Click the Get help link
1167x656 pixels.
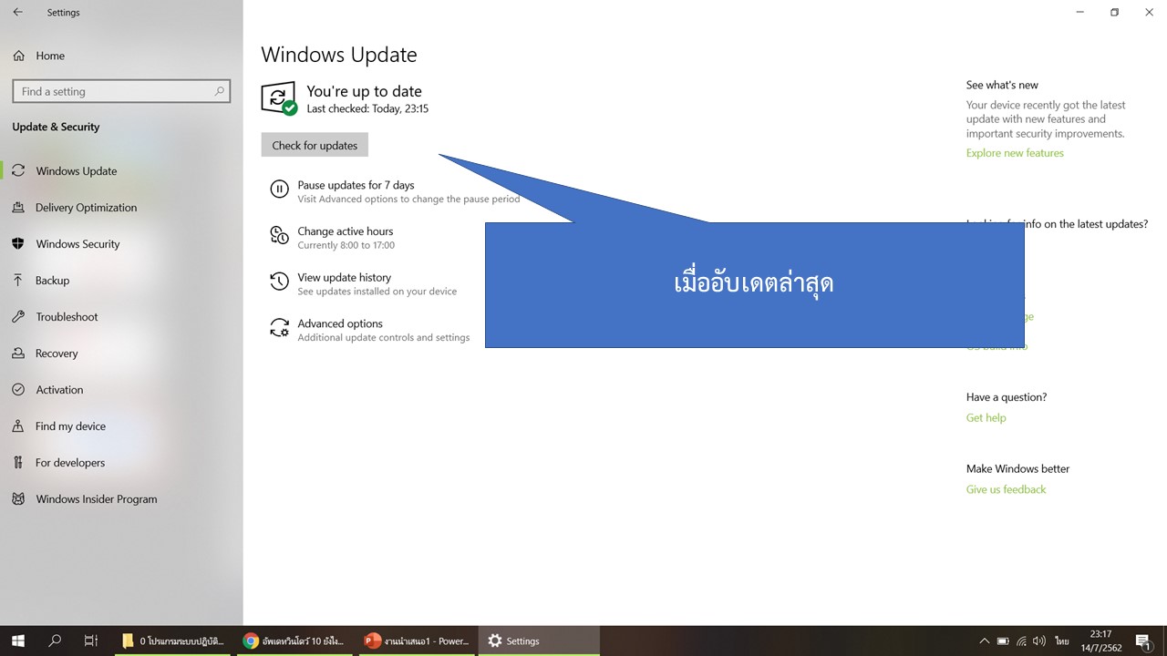click(x=986, y=417)
